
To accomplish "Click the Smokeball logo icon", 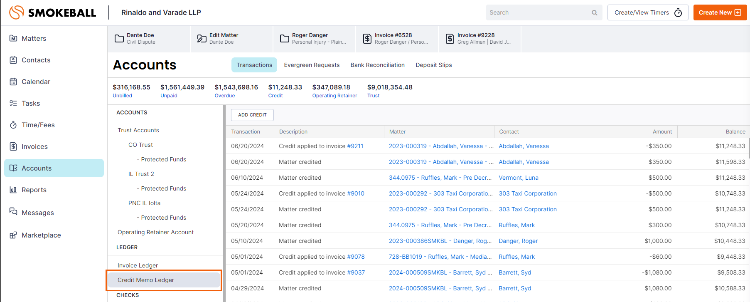I will click(x=17, y=12).
